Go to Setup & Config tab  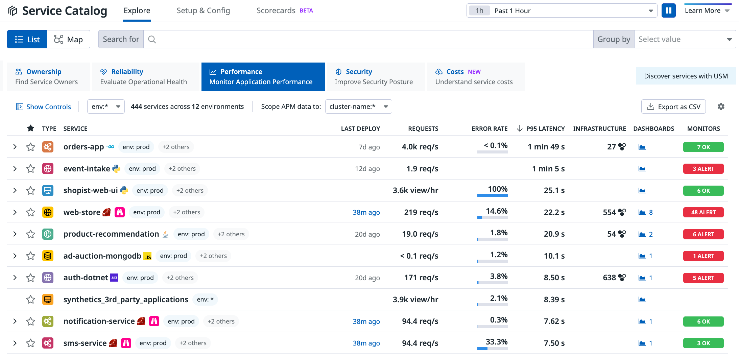203,10
